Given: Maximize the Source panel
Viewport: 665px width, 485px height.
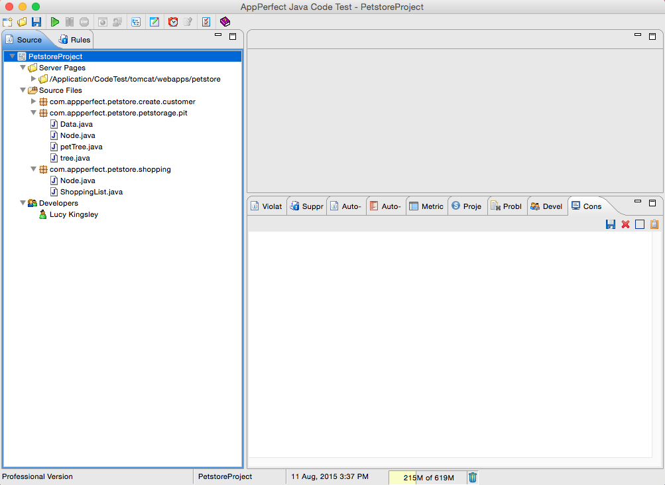Looking at the screenshot, I should click(x=233, y=36).
